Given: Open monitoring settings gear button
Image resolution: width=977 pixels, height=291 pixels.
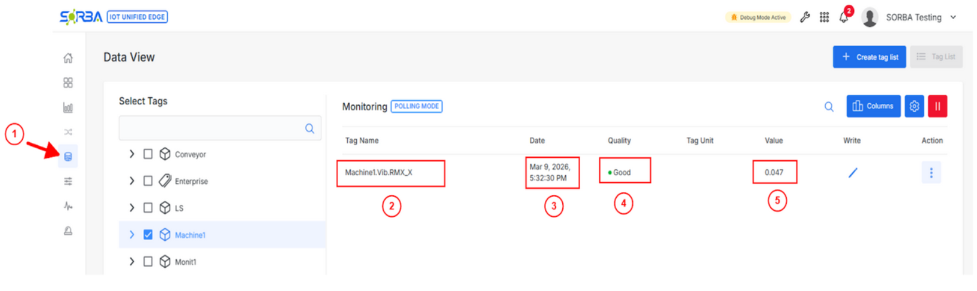Looking at the screenshot, I should tap(914, 106).
